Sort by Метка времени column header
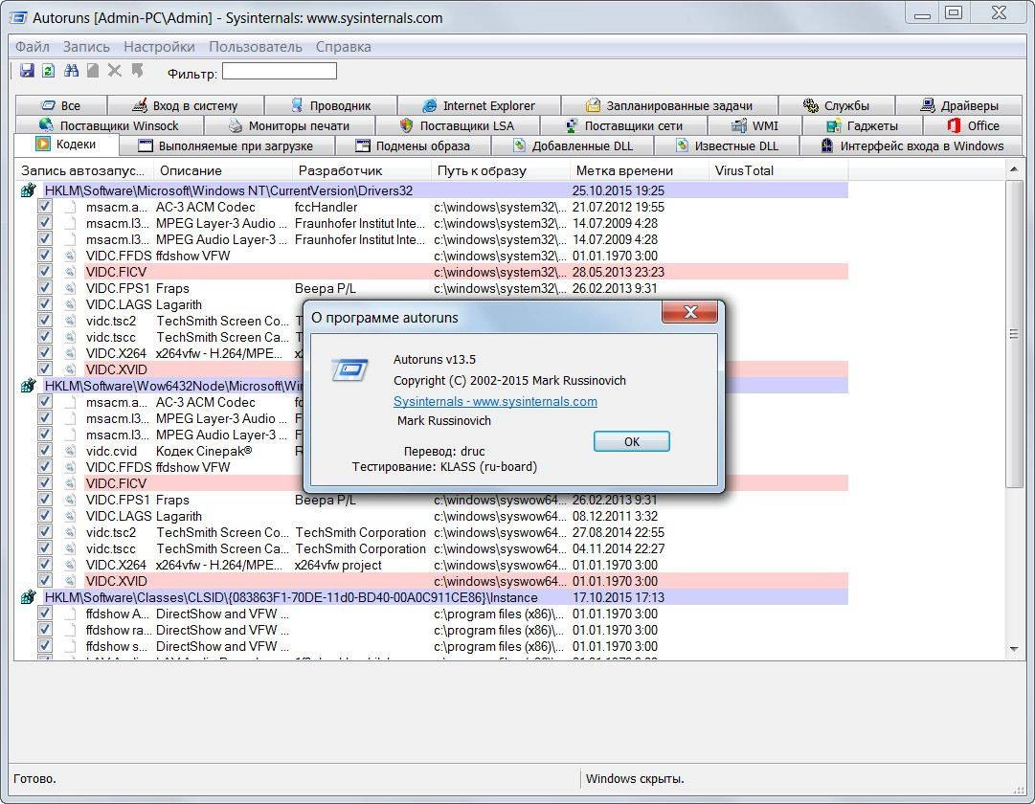The width and height of the screenshot is (1035, 804). coord(640,171)
